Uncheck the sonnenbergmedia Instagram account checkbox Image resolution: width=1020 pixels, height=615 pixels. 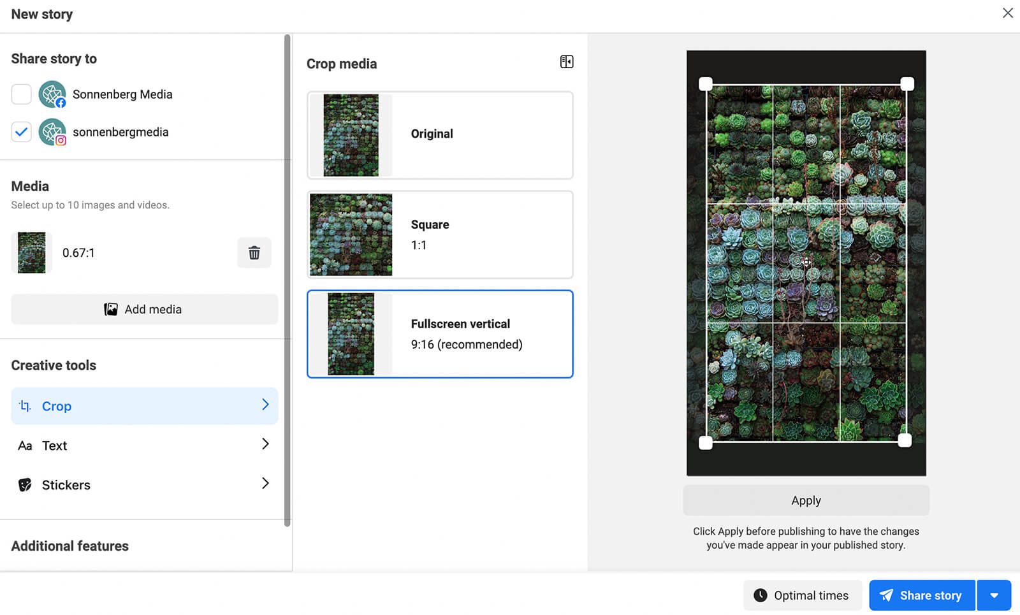22,132
